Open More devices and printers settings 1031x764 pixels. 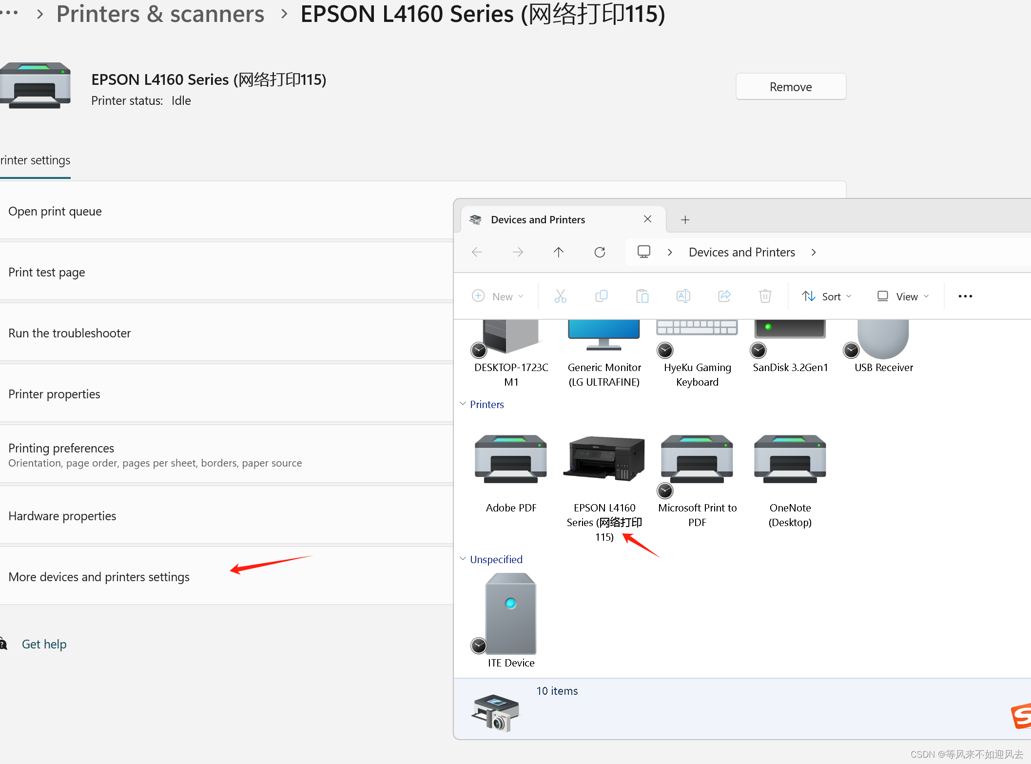(x=99, y=577)
